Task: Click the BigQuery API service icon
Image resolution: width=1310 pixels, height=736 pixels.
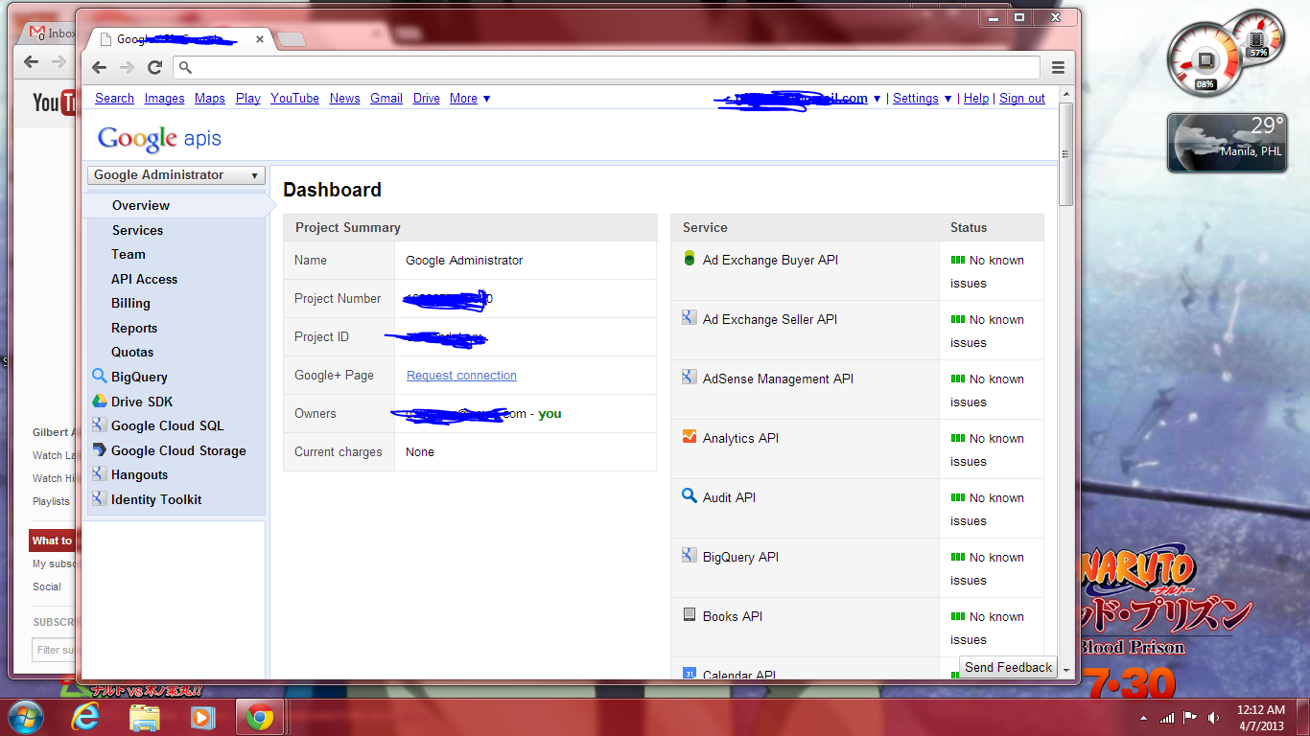Action: pyautogui.click(x=689, y=556)
